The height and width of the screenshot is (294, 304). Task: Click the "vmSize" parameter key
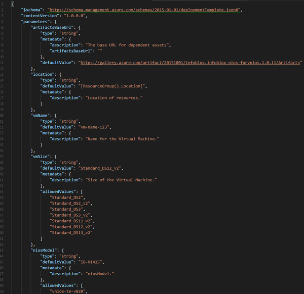41,157
